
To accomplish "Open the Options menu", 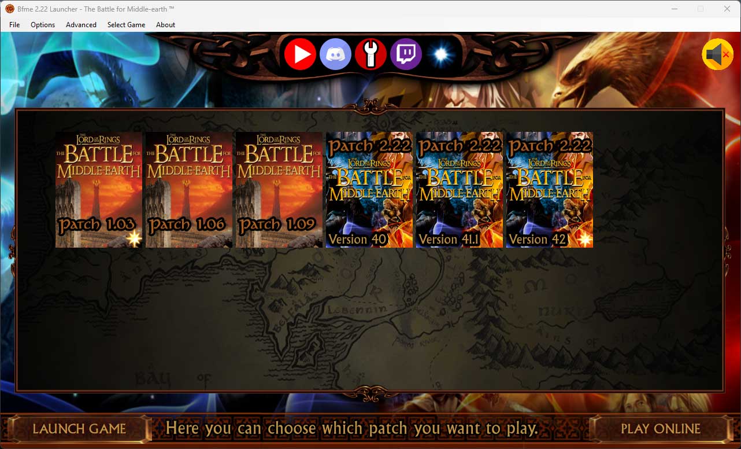I will coord(43,25).
